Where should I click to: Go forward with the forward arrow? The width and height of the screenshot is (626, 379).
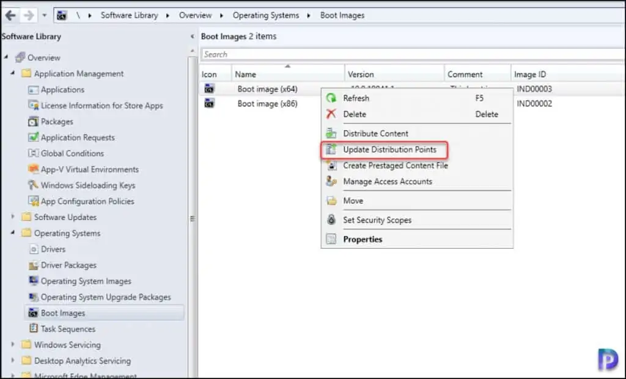point(28,15)
